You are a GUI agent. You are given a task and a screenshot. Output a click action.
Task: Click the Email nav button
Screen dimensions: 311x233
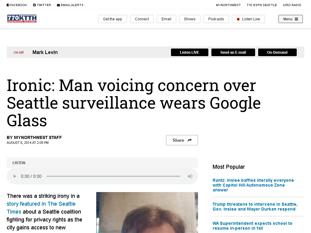pos(166,19)
